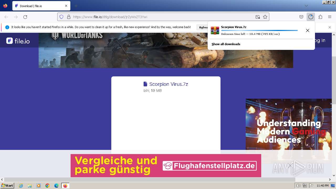Open the tracking protection shield icon
Screen dimensions: 336x189
(x=61, y=17)
